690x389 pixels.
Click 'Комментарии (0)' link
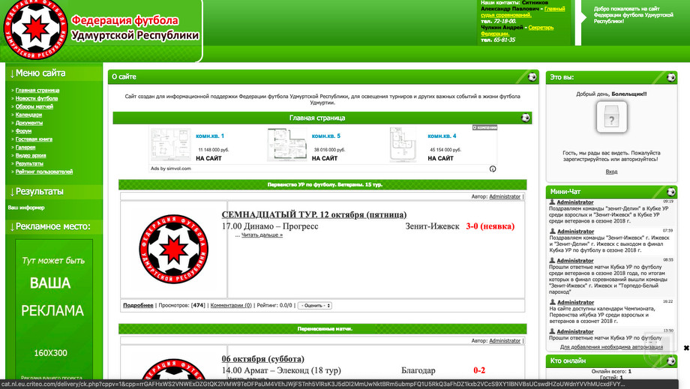click(x=231, y=306)
